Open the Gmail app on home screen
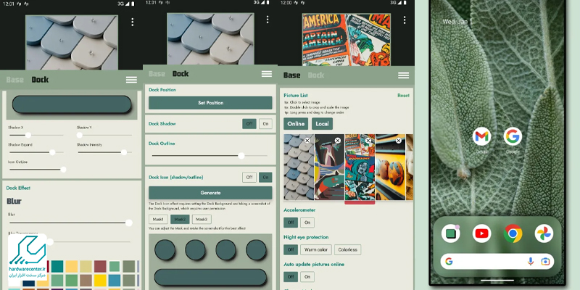 pyautogui.click(x=482, y=136)
